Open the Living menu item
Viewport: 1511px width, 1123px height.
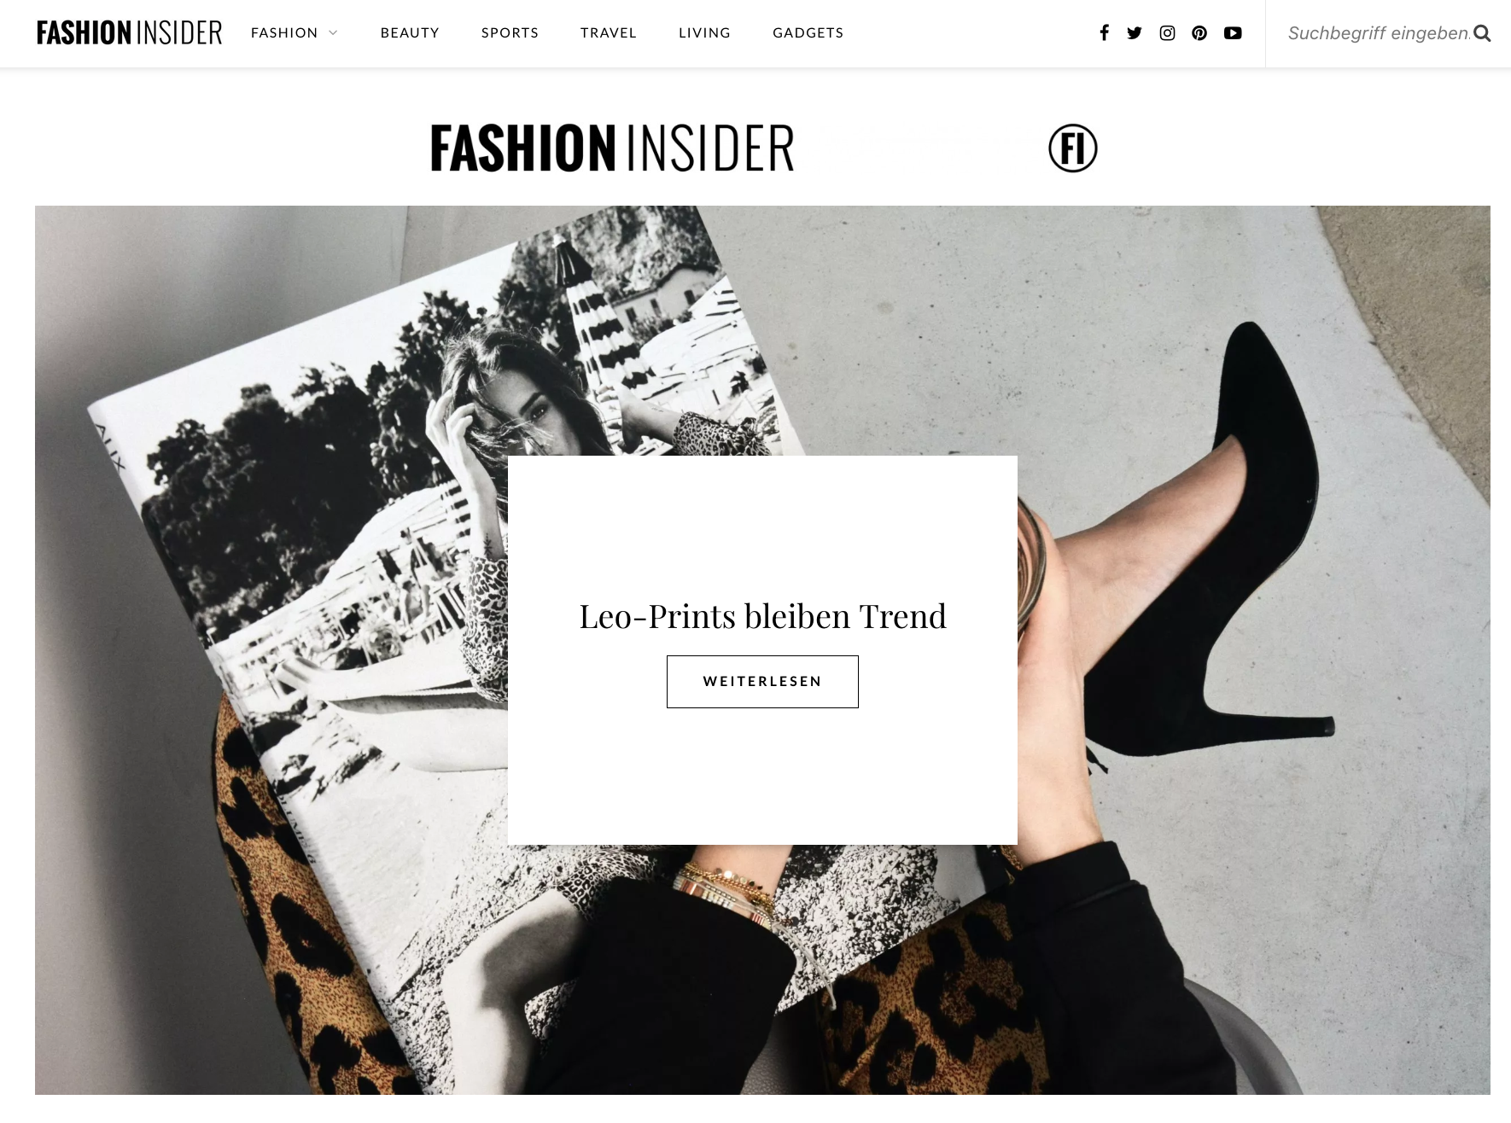704,32
